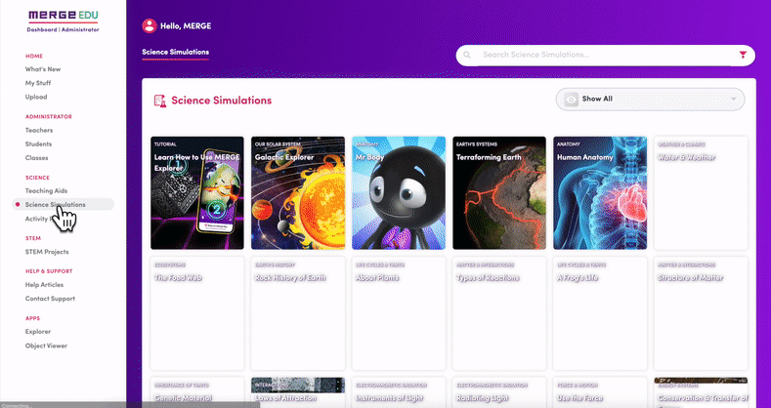Select the Science Simulations tab
The height and width of the screenshot is (408, 771).
pyautogui.click(x=176, y=52)
